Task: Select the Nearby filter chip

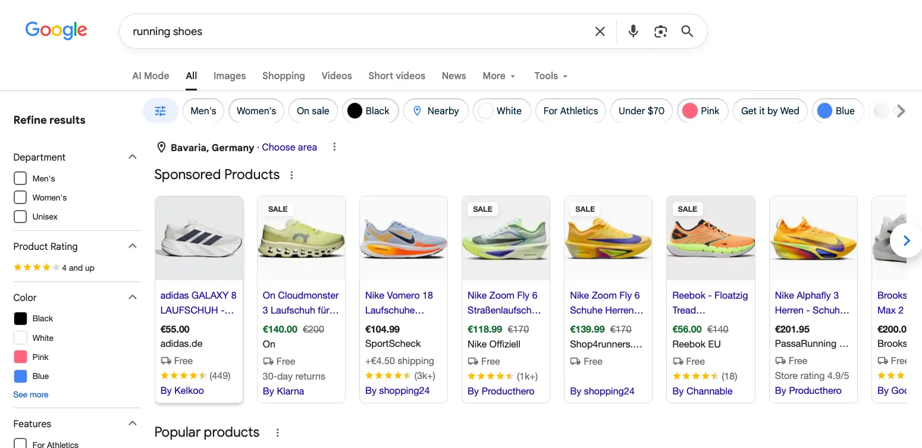Action: click(x=436, y=111)
